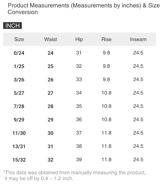Image resolution: width=165 pixels, height=187 pixels.
Task: Select the 9/29 size row label
Action: click(19, 120)
